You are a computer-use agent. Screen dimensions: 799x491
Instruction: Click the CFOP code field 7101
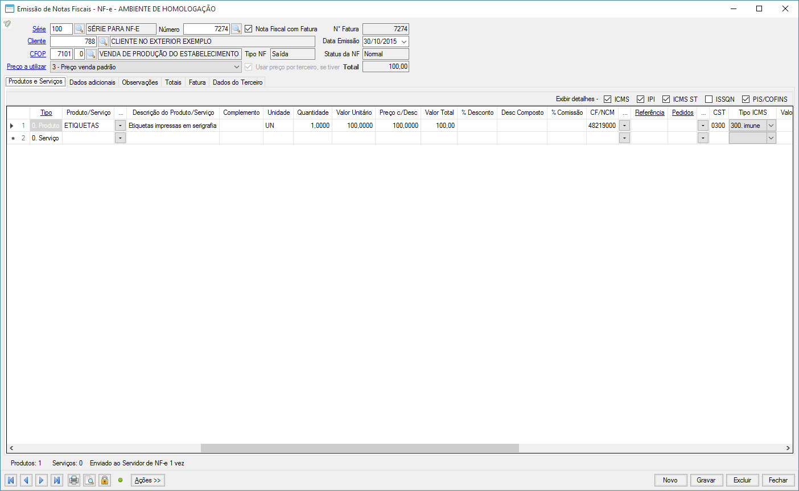pos(61,54)
